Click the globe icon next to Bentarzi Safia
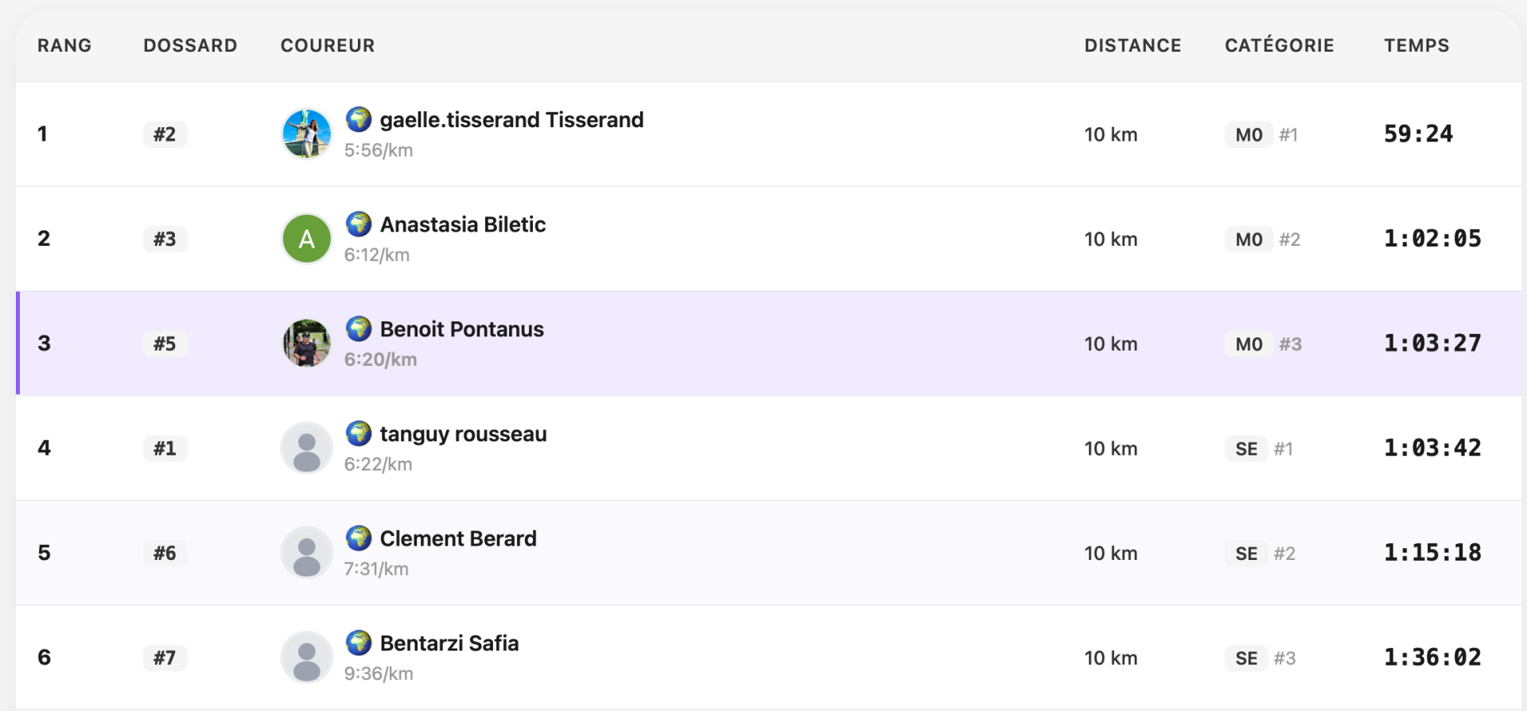Image resolution: width=1527 pixels, height=711 pixels. click(359, 643)
